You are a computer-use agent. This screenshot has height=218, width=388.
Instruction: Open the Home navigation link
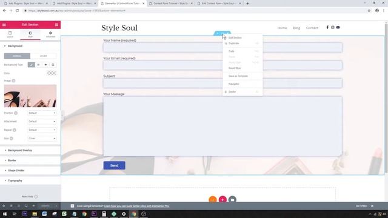tap(282, 28)
